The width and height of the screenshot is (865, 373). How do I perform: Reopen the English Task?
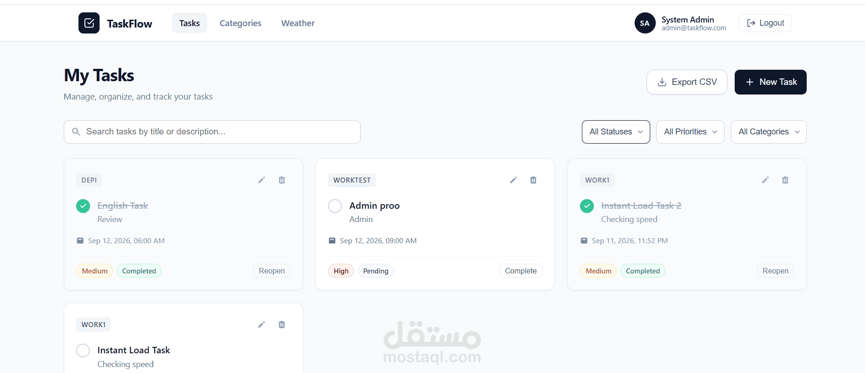[x=272, y=271]
